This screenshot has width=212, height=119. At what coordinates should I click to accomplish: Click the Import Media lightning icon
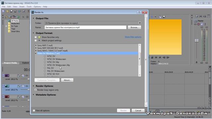(6, 17)
